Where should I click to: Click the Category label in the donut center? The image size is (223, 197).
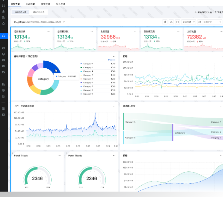click(43, 79)
